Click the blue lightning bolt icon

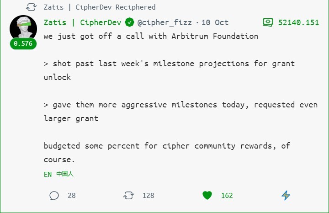coord(286,195)
